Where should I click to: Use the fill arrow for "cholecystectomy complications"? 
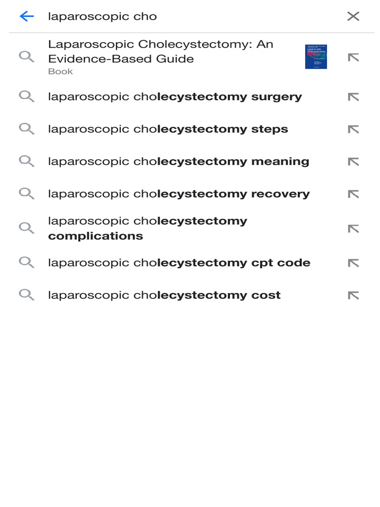tap(353, 229)
